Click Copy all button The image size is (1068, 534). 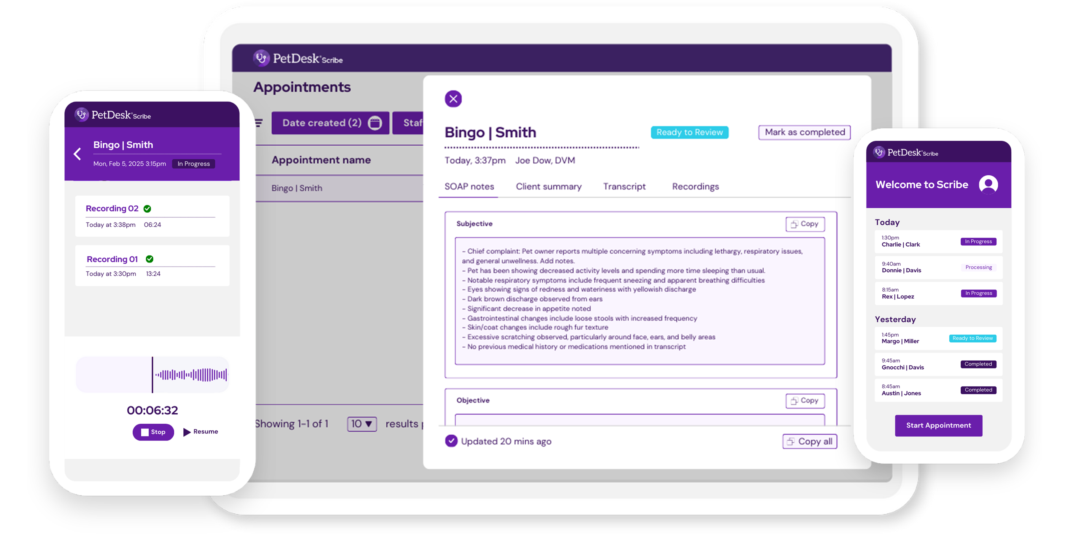pos(810,441)
